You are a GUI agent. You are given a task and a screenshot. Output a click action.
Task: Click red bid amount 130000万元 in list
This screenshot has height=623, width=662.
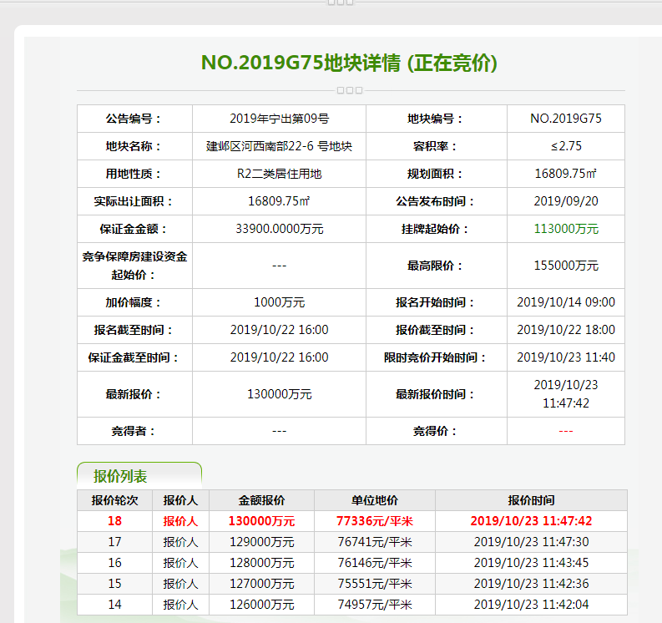coord(262,521)
